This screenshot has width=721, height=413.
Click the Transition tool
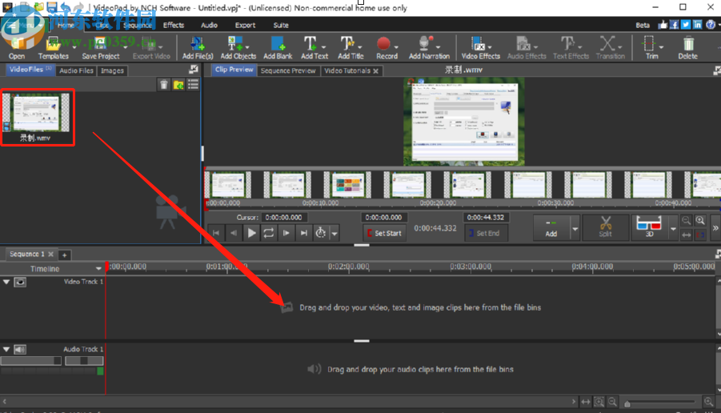click(611, 48)
